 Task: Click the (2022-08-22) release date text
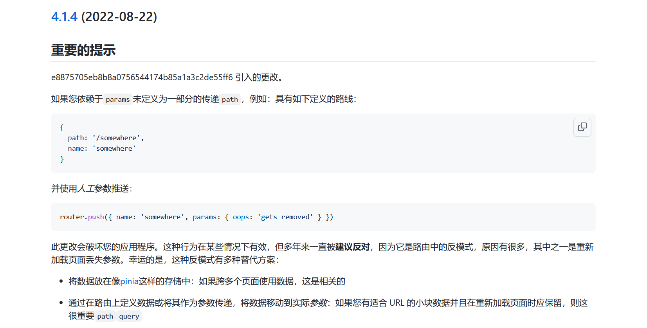(x=119, y=17)
